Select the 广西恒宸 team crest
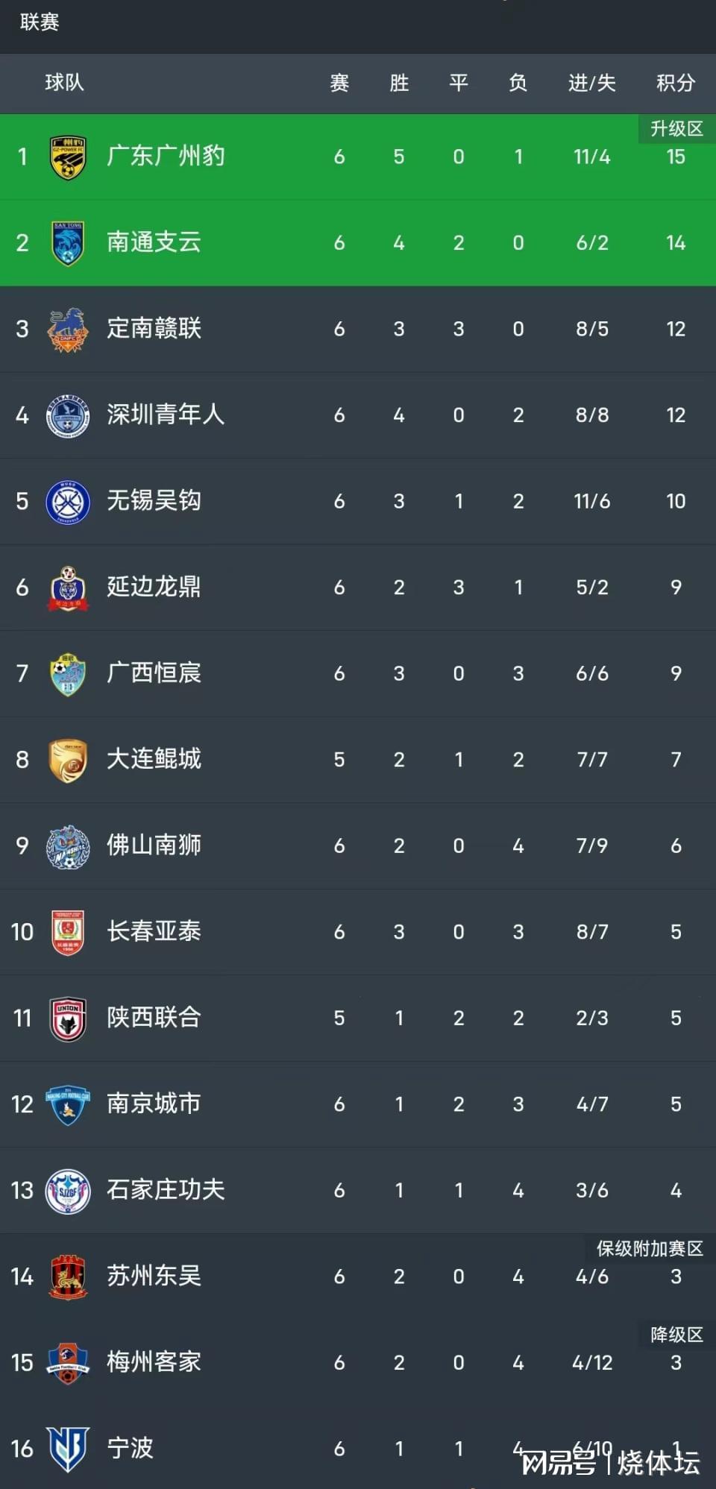This screenshot has width=716, height=1489. tap(68, 674)
